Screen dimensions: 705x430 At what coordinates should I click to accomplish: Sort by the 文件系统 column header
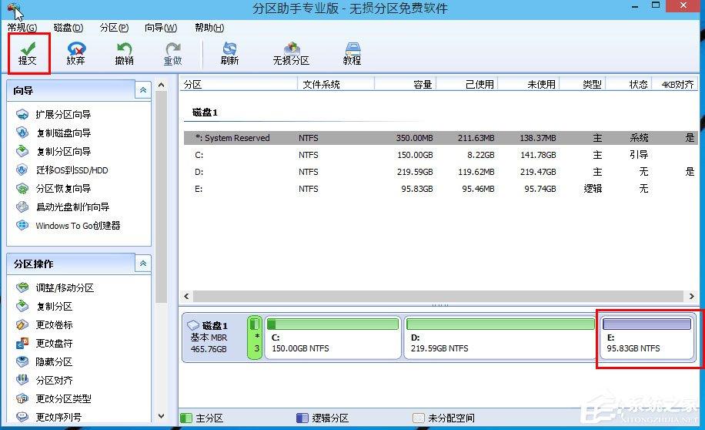[336, 84]
